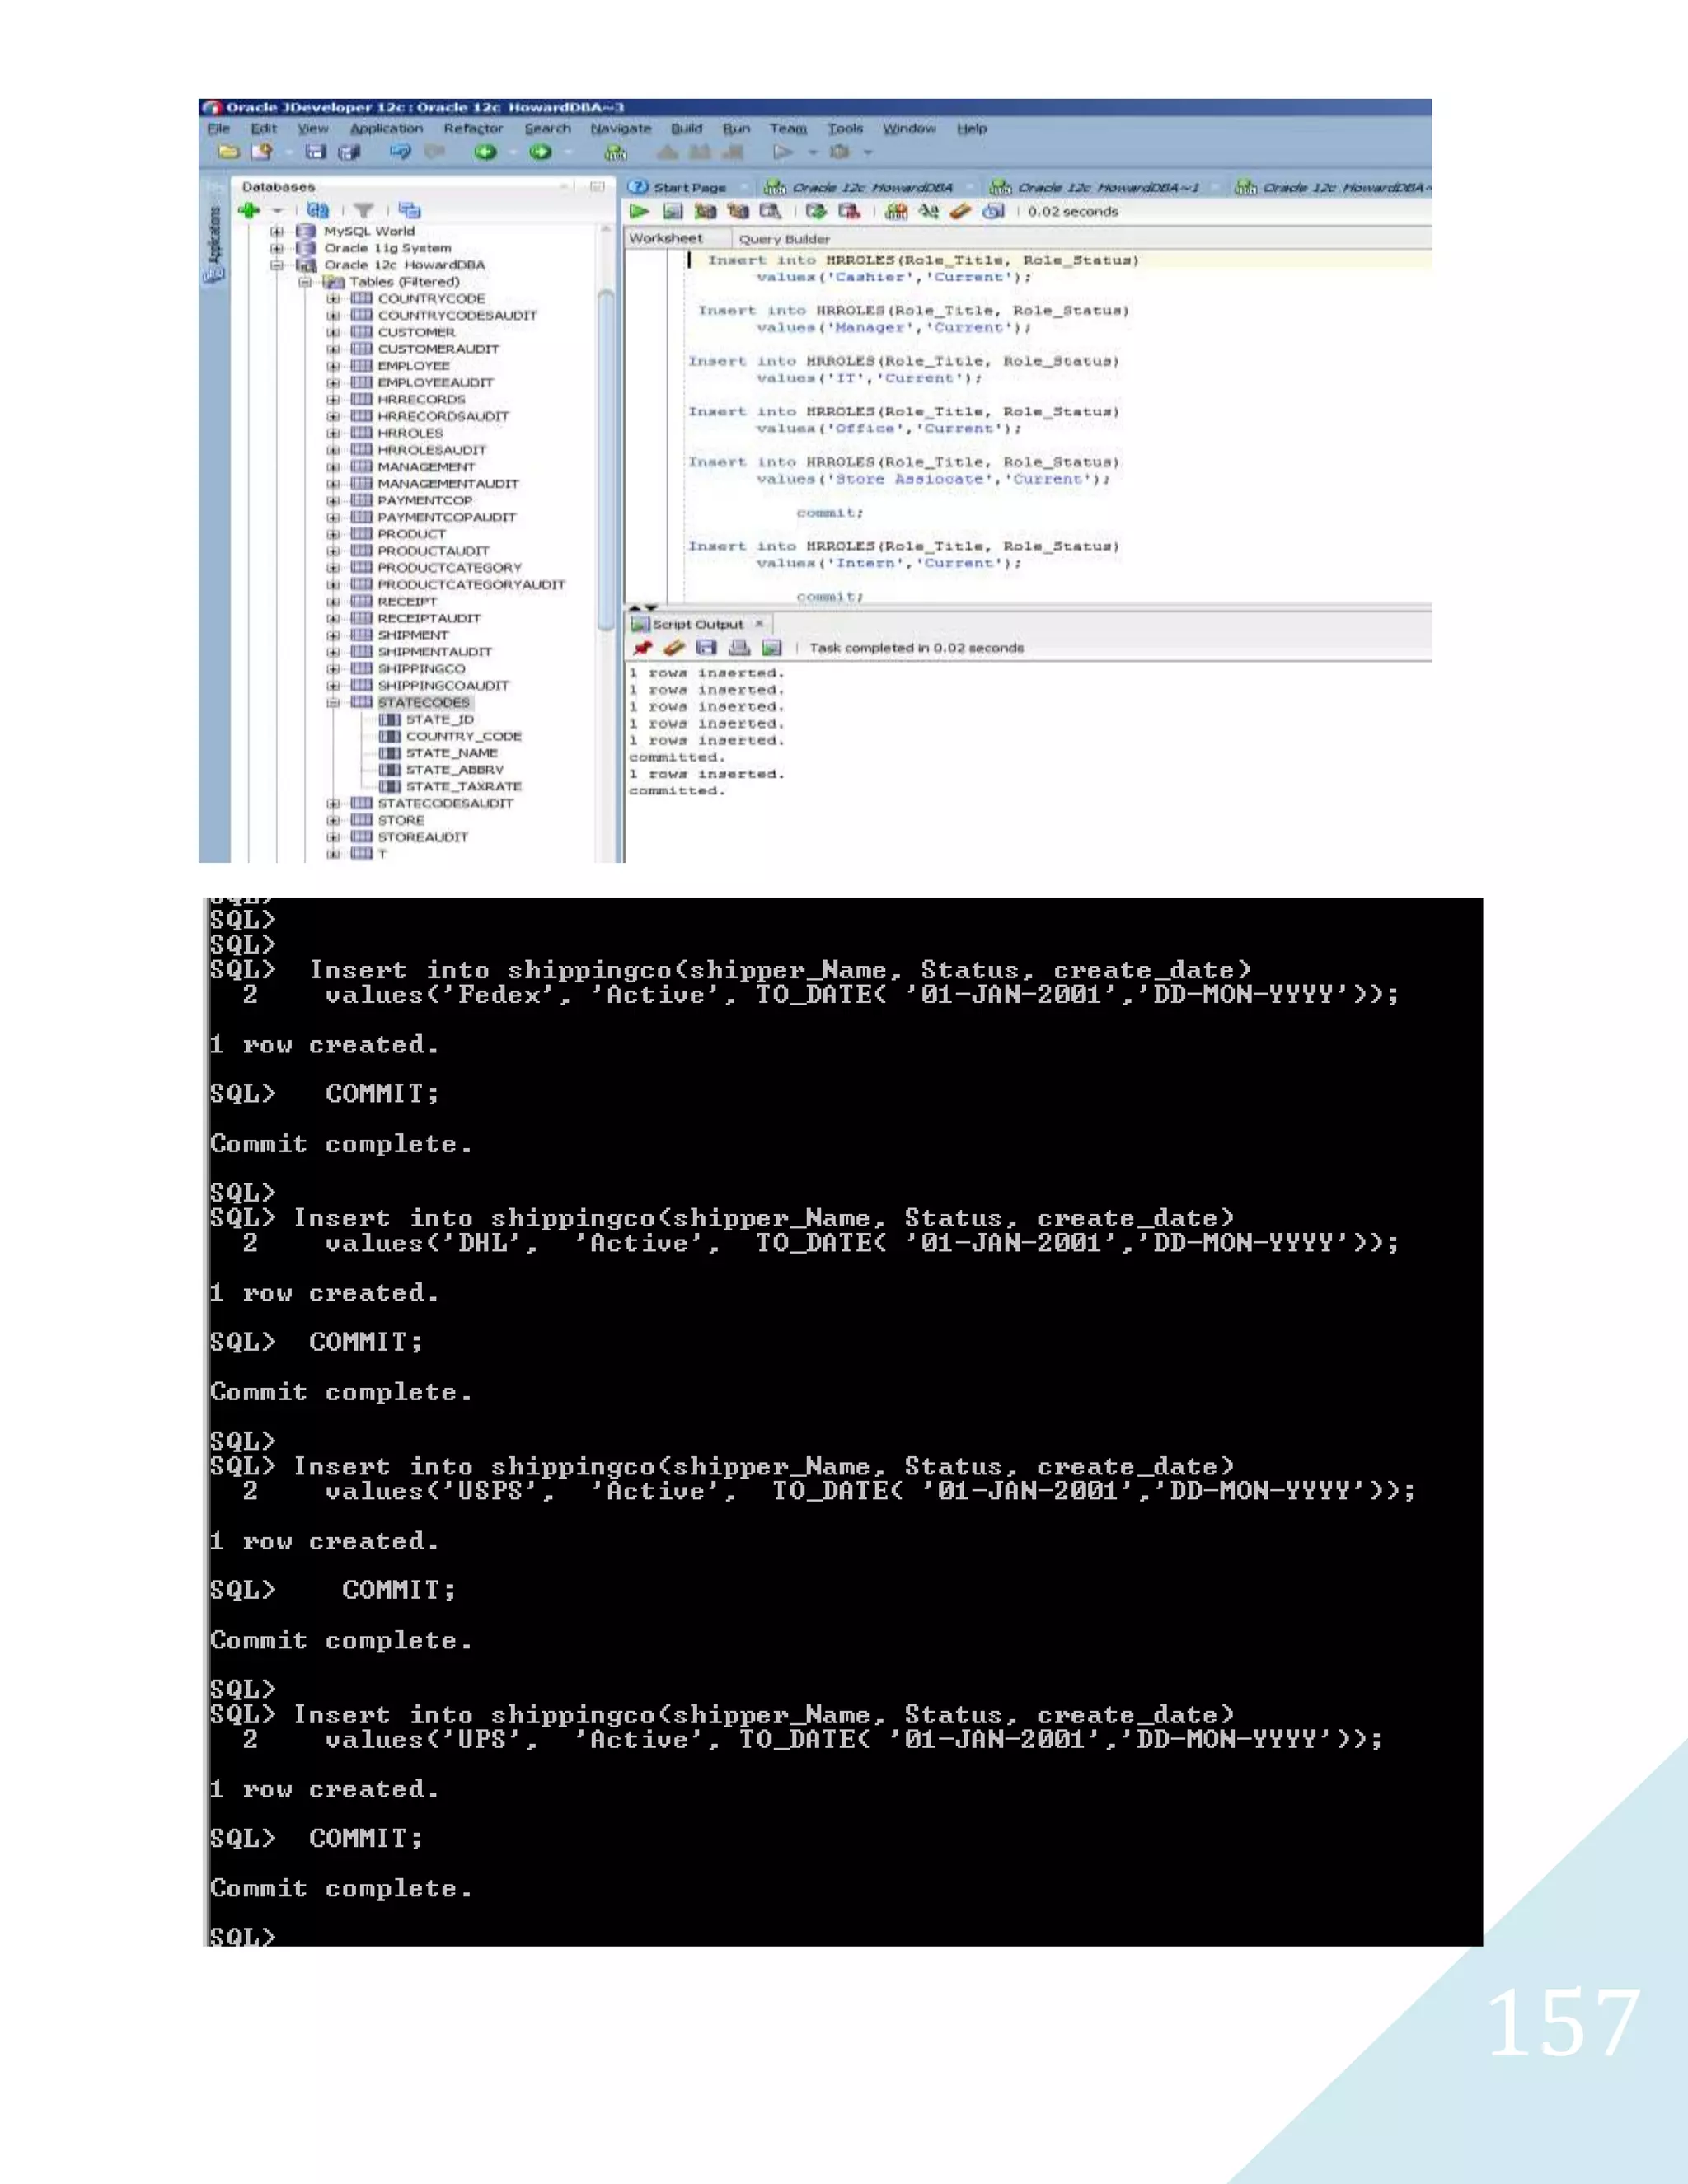Collapse the Tables (Filtered) node
The width and height of the screenshot is (1688, 2184).
304,282
